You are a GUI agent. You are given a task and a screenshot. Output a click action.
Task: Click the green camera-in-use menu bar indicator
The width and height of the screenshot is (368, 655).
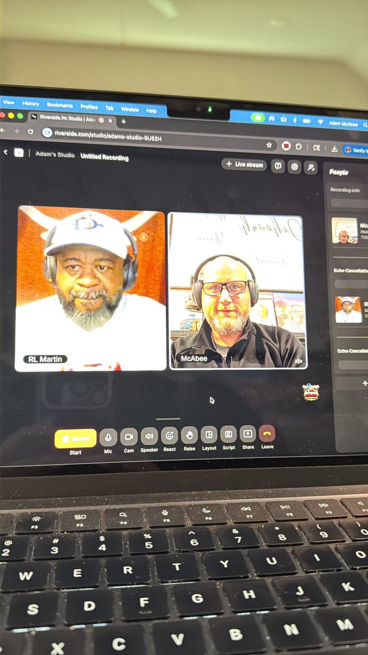(x=258, y=117)
